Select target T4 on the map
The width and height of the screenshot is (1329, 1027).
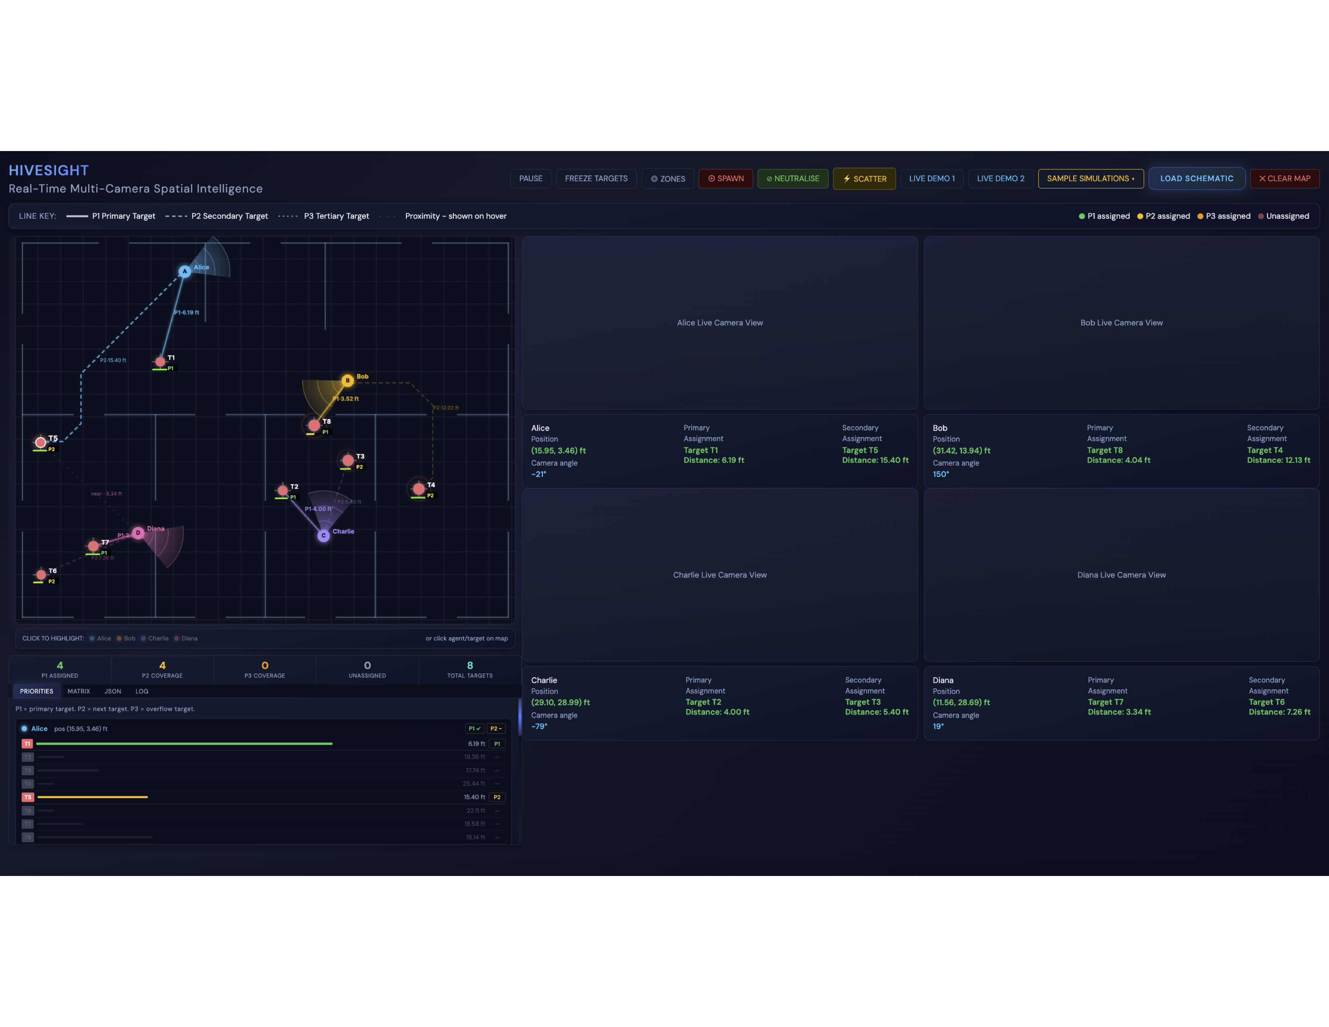point(419,489)
